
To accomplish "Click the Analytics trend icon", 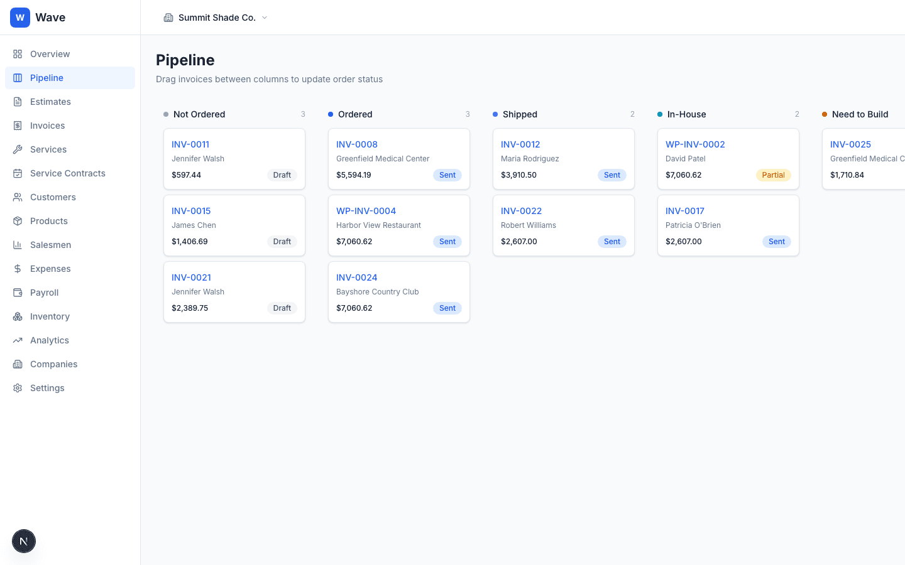I will (x=18, y=340).
